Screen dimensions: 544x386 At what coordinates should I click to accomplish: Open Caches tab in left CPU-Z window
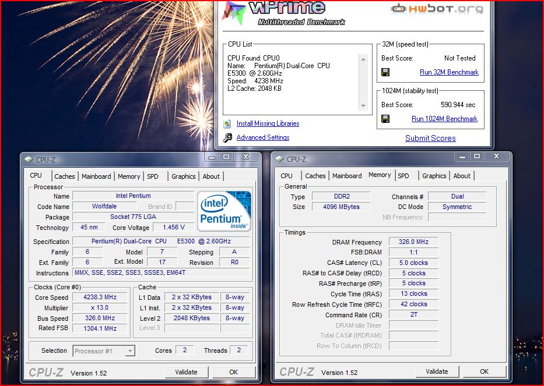point(65,176)
